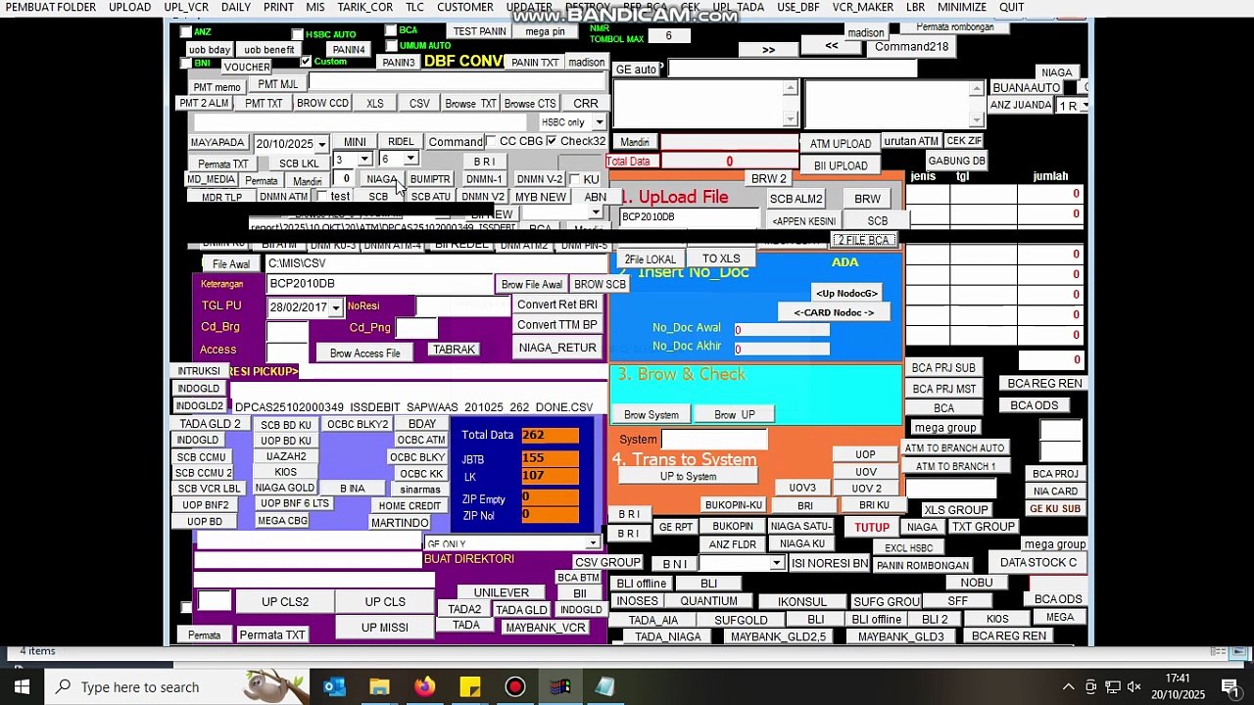Tick the HSBC AUTO checkbox
1254x705 pixels.
tap(297, 34)
